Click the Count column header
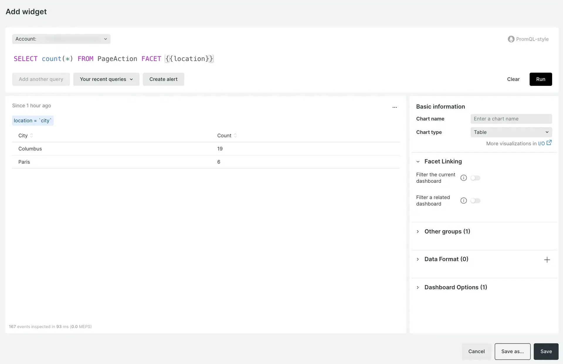Screen dimensions: 563x364 (224, 135)
